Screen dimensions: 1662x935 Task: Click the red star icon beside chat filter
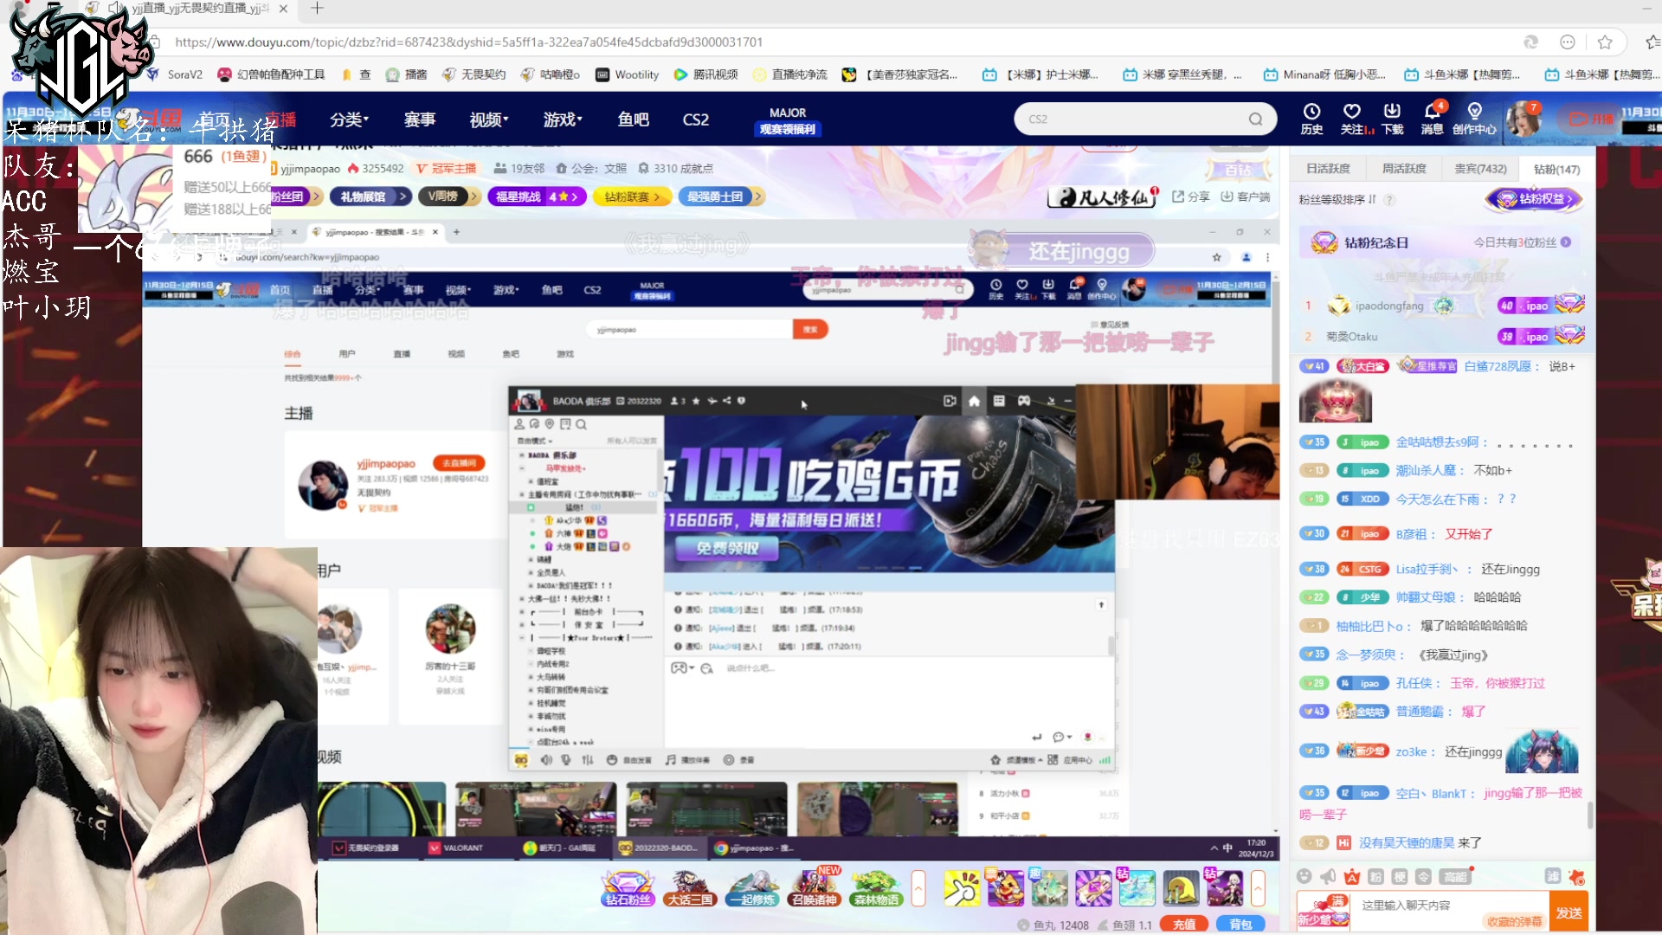(x=1577, y=877)
